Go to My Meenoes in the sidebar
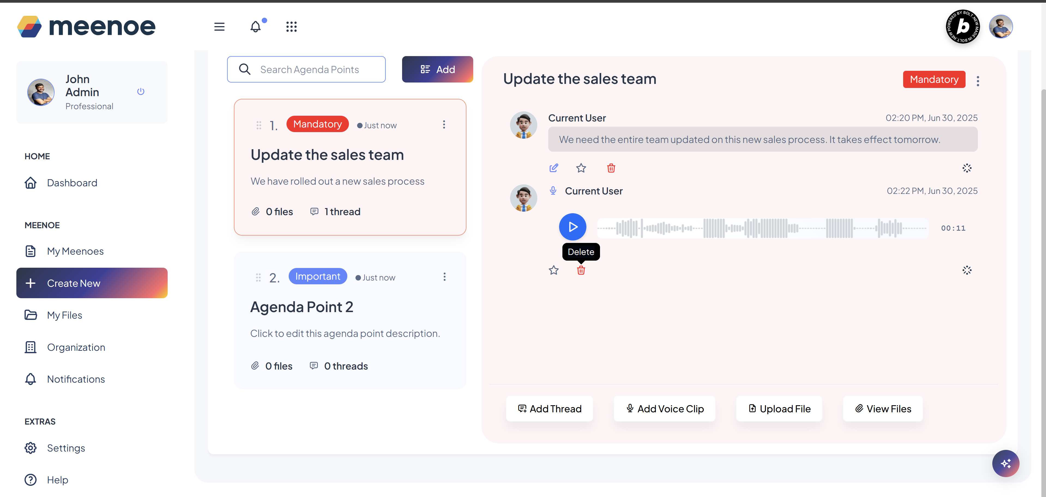Image resolution: width=1046 pixels, height=497 pixels. [x=75, y=251]
